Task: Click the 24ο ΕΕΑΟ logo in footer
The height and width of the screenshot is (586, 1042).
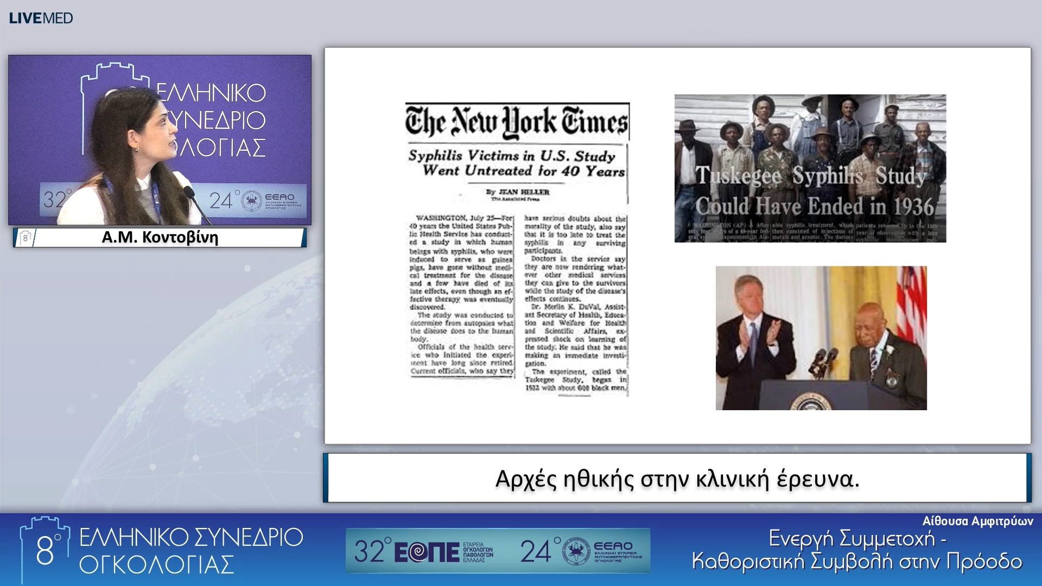Action: click(581, 551)
